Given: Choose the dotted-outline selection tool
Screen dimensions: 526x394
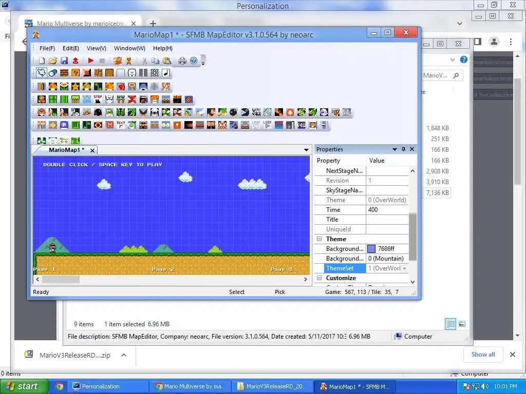Looking at the screenshot, I should pyautogui.click(x=121, y=73).
